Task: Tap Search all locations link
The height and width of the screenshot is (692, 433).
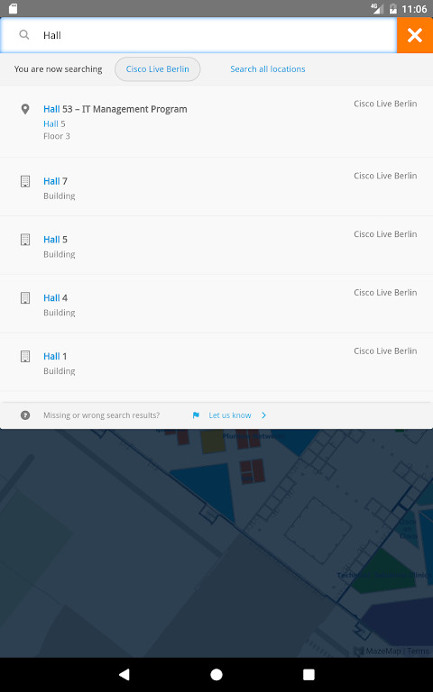Action: pos(268,68)
